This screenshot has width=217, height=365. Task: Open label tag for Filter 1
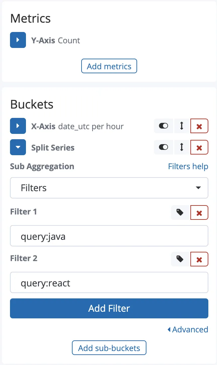click(180, 213)
